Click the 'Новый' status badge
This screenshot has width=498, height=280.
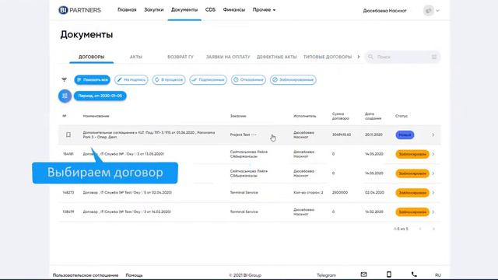click(405, 135)
